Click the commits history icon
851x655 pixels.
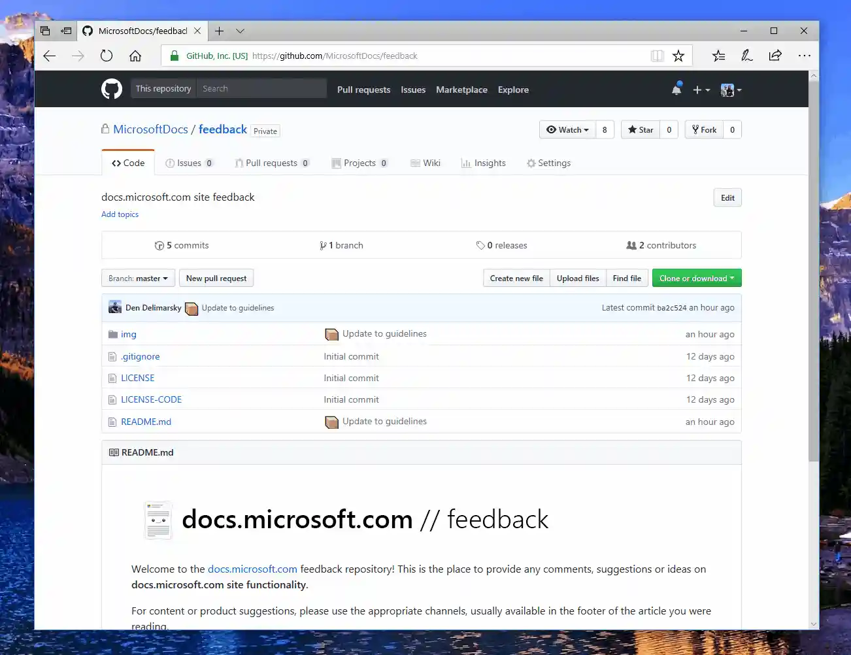pyautogui.click(x=159, y=244)
